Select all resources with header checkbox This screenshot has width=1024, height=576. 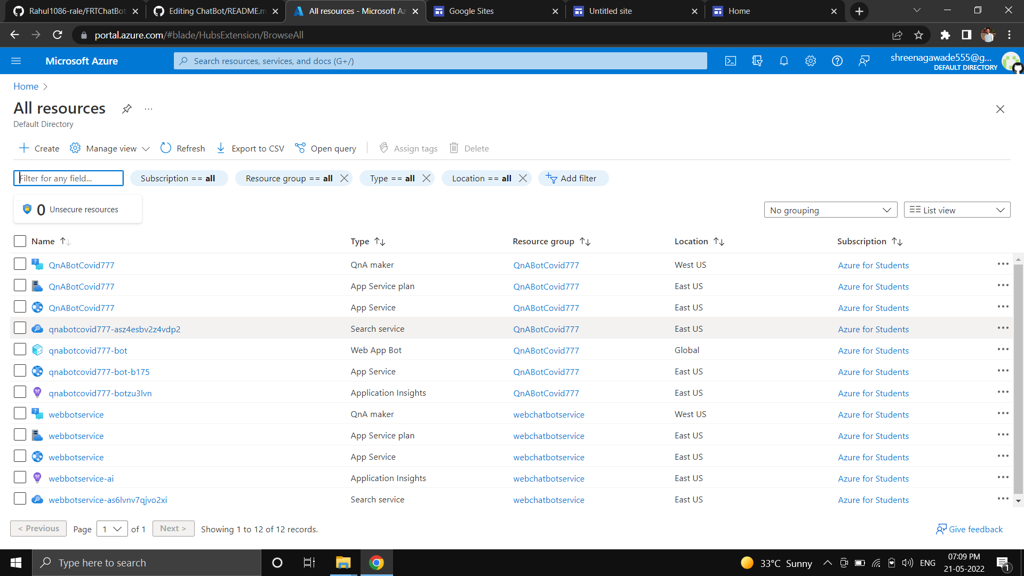pyautogui.click(x=20, y=241)
